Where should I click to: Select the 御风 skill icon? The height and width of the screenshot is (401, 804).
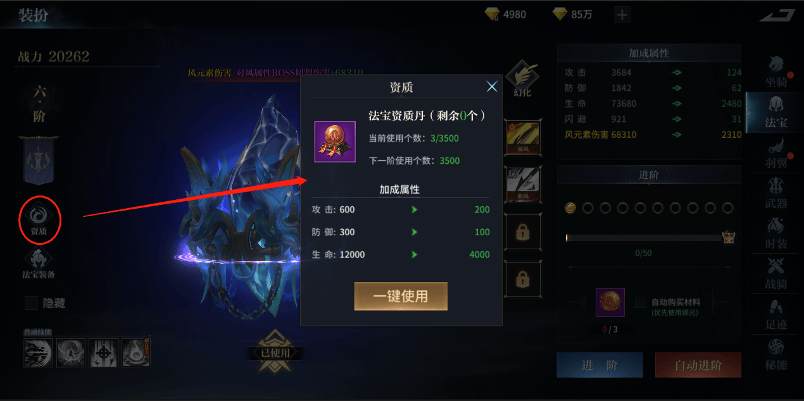[x=522, y=137]
